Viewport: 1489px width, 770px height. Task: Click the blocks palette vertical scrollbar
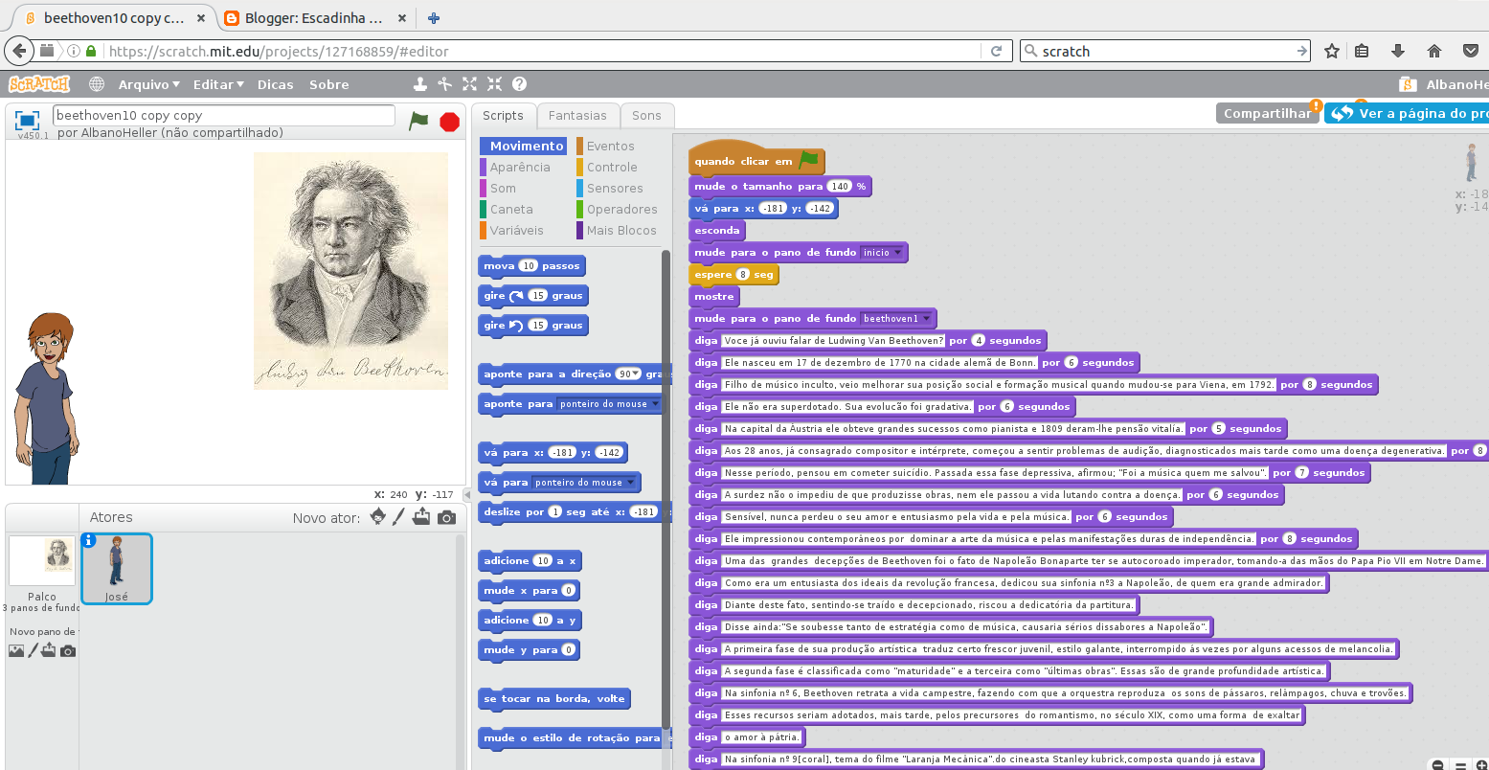click(x=666, y=488)
